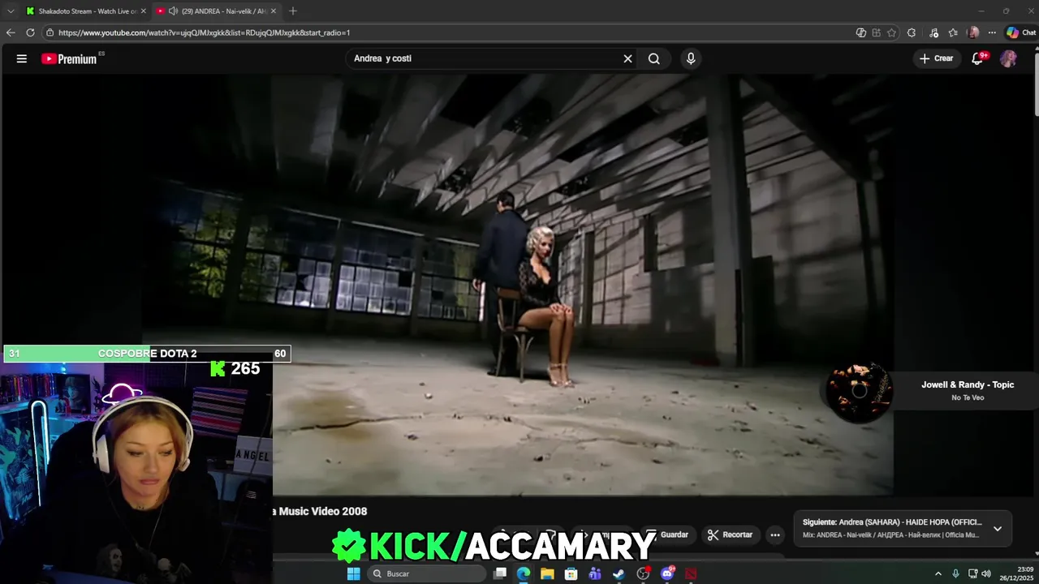This screenshot has width=1039, height=584.
Task: Open OBS Studio from taskbar
Action: [x=643, y=573]
